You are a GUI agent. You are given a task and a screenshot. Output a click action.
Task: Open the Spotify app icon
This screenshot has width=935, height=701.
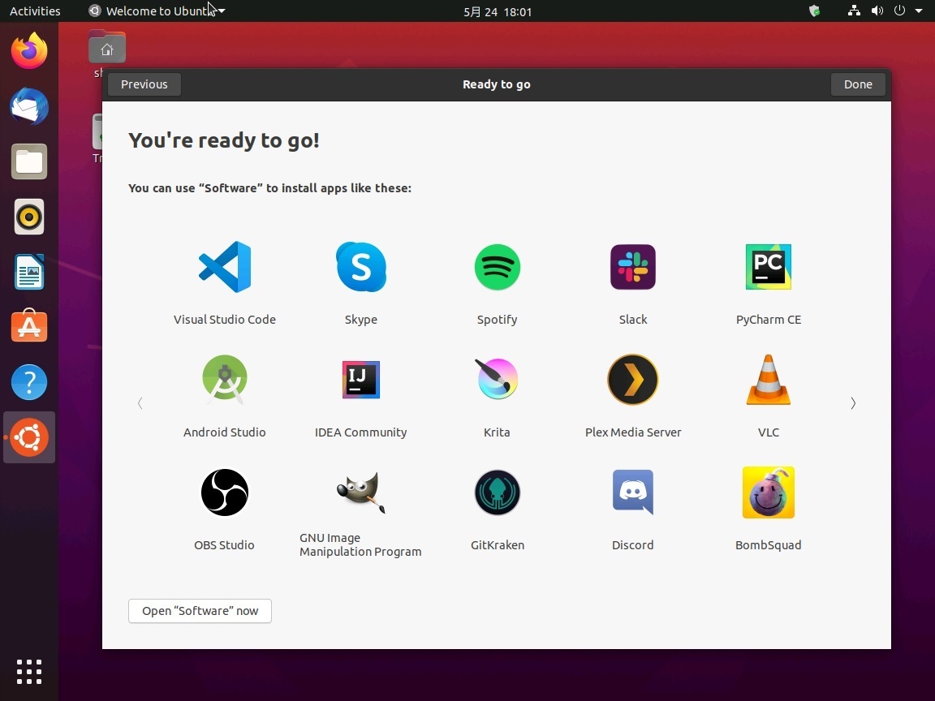[497, 267]
